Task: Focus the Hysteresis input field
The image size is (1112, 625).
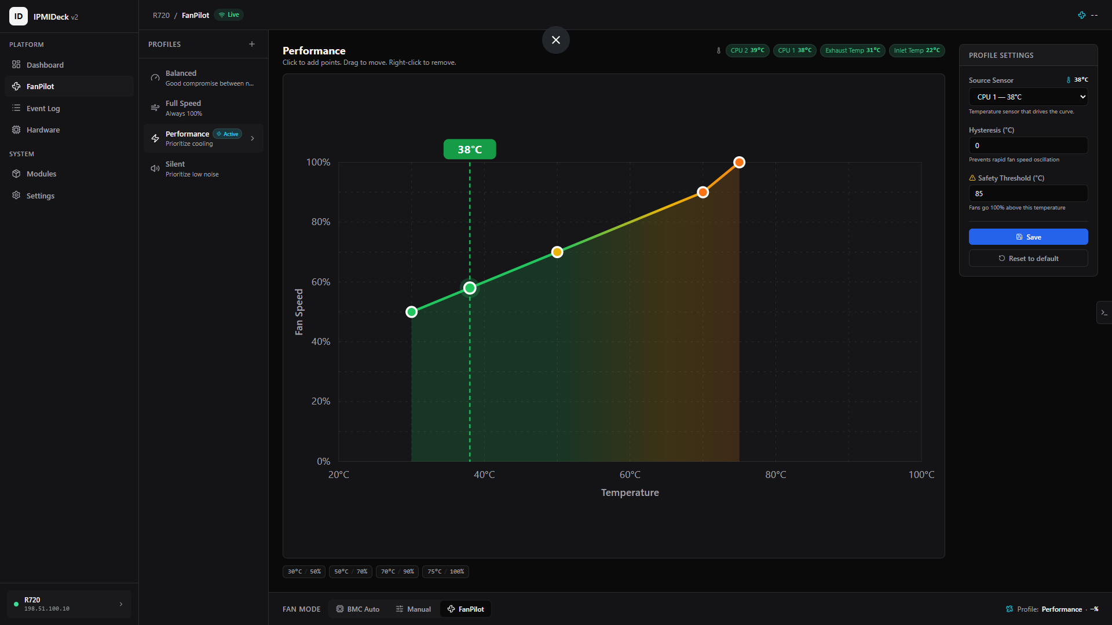Action: (x=1028, y=145)
